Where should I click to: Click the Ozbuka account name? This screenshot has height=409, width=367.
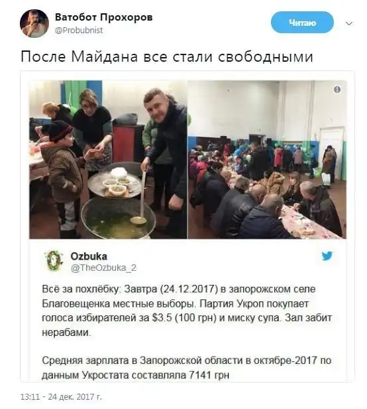tap(89, 256)
